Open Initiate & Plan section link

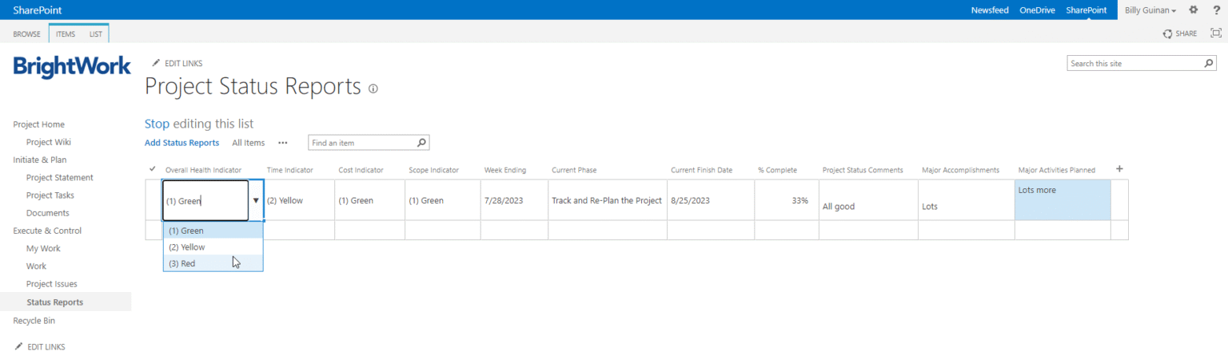(x=40, y=160)
